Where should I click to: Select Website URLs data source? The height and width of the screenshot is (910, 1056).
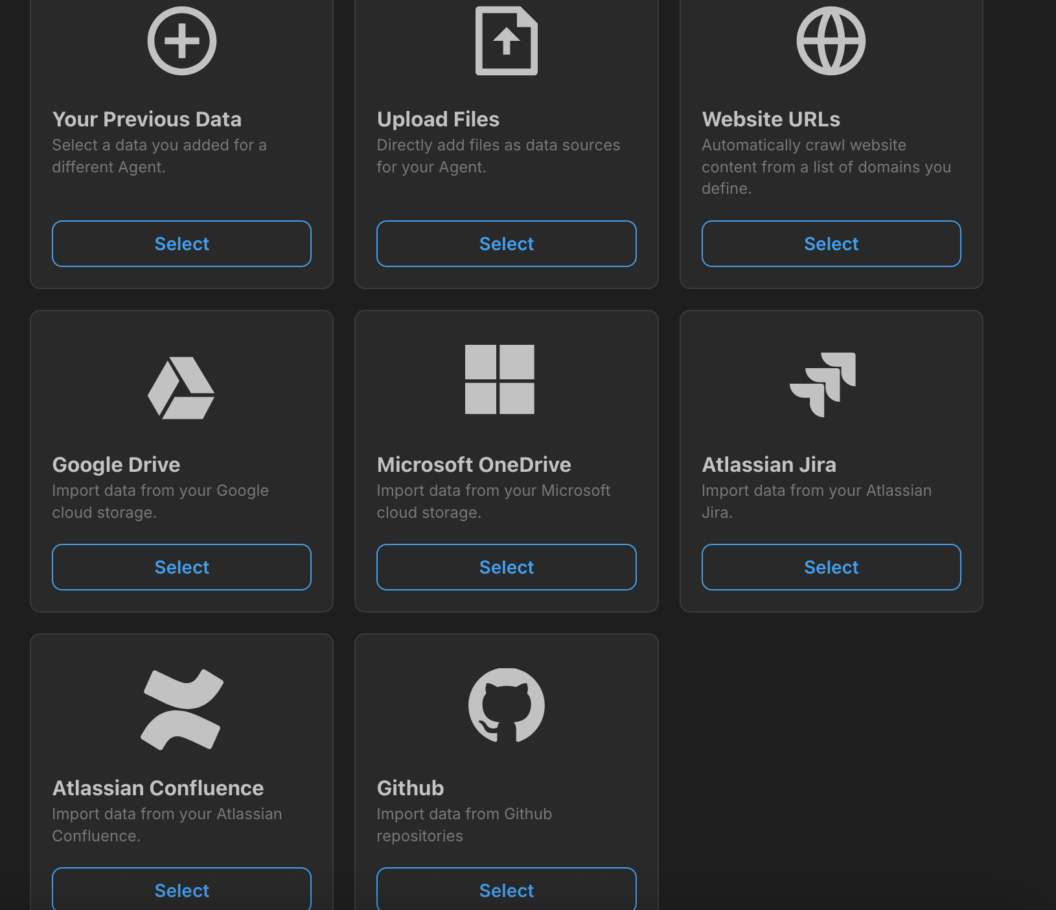831,244
